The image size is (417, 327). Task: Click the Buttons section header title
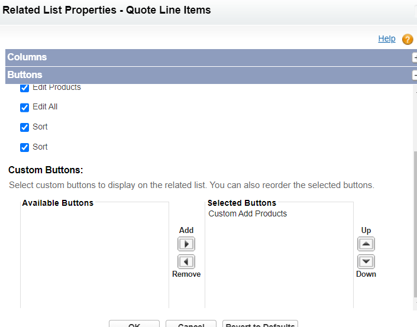point(25,75)
